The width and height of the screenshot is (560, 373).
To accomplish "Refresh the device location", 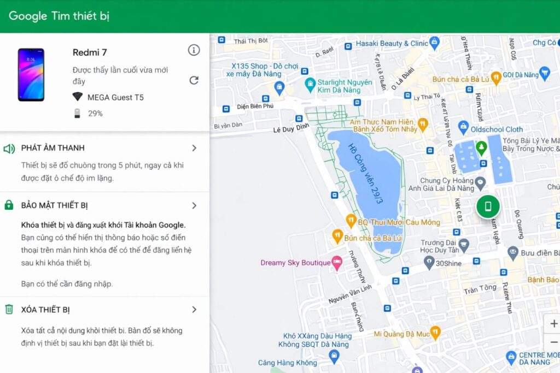I will coord(194,80).
